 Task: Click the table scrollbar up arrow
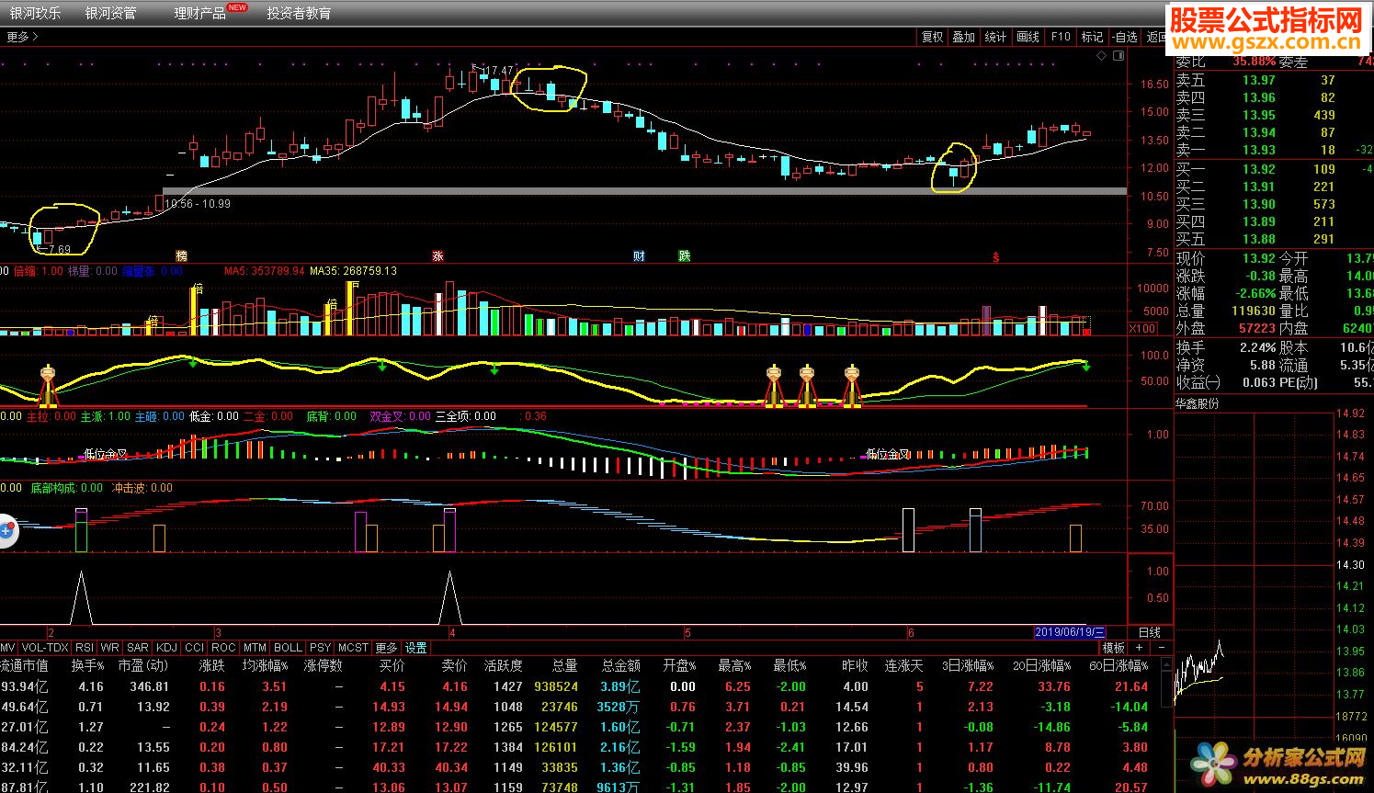(1166, 663)
